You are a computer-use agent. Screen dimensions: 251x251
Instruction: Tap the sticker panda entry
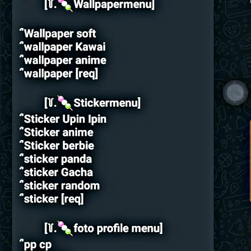click(x=56, y=159)
